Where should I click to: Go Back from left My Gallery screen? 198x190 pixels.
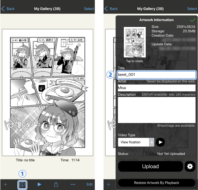tap(8, 9)
